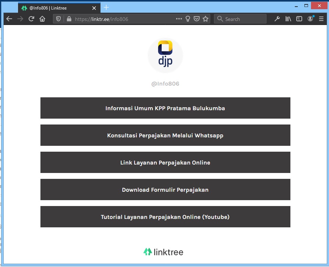Click the linktree logo in footer
This screenshot has width=329, height=267.
coord(163,252)
